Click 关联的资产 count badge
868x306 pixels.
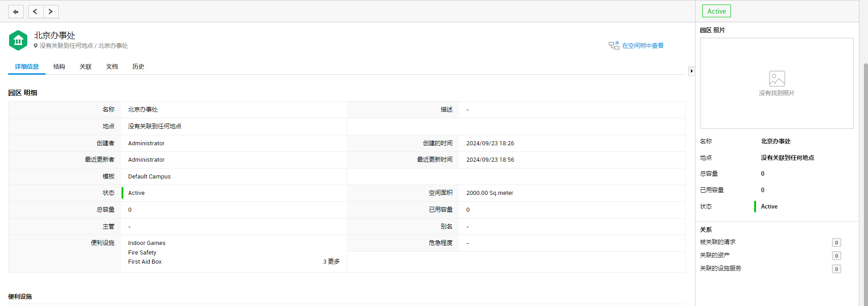coord(836,256)
